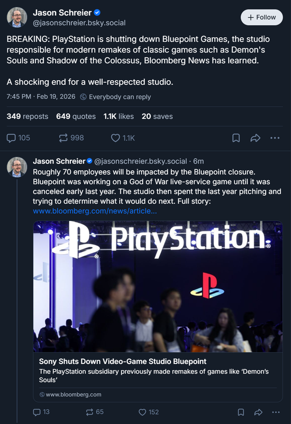Open the bloomberg.com/news/article link
291x424 pixels.
click(95, 211)
